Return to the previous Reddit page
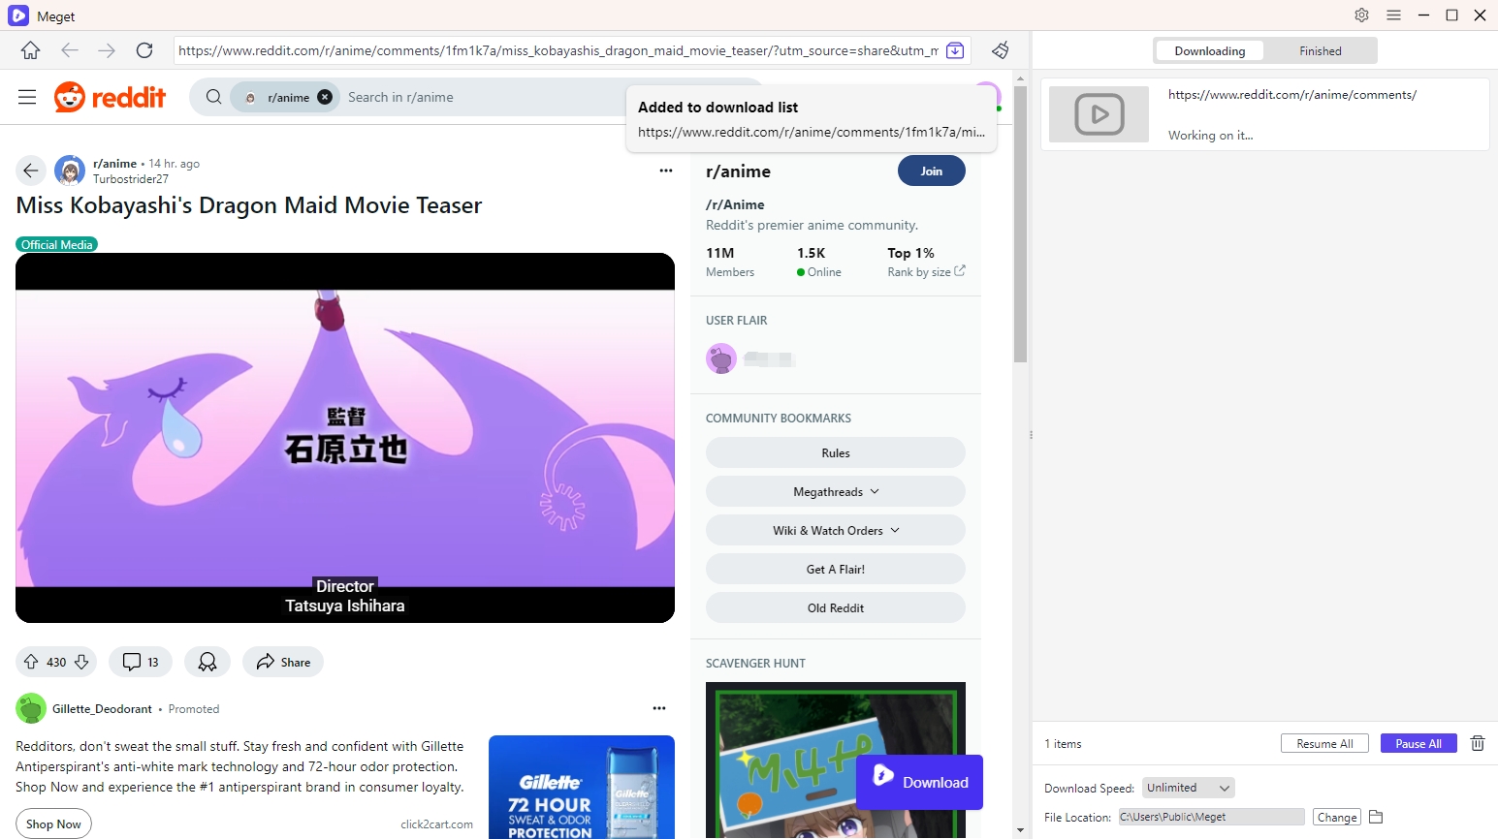Image resolution: width=1498 pixels, height=839 pixels. point(31,171)
